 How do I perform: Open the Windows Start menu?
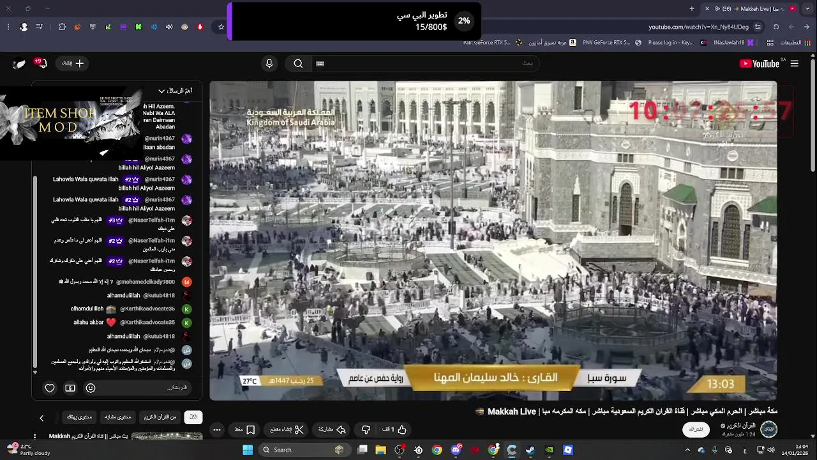coord(248,450)
